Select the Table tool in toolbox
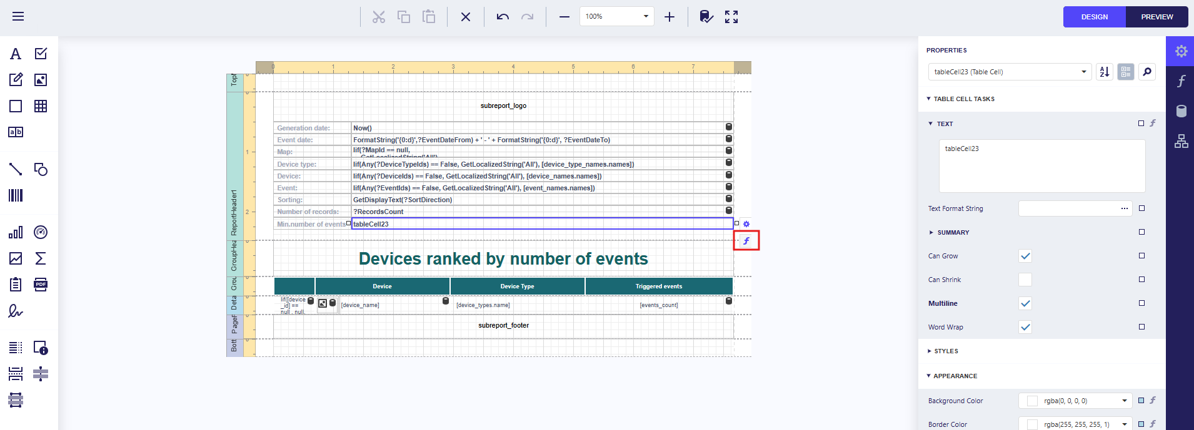The width and height of the screenshot is (1194, 430). pyautogui.click(x=41, y=106)
